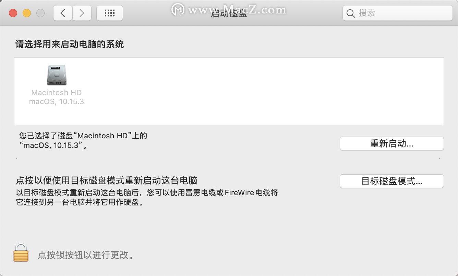Show all preferences via grid icon
458x276 pixels.
110,13
